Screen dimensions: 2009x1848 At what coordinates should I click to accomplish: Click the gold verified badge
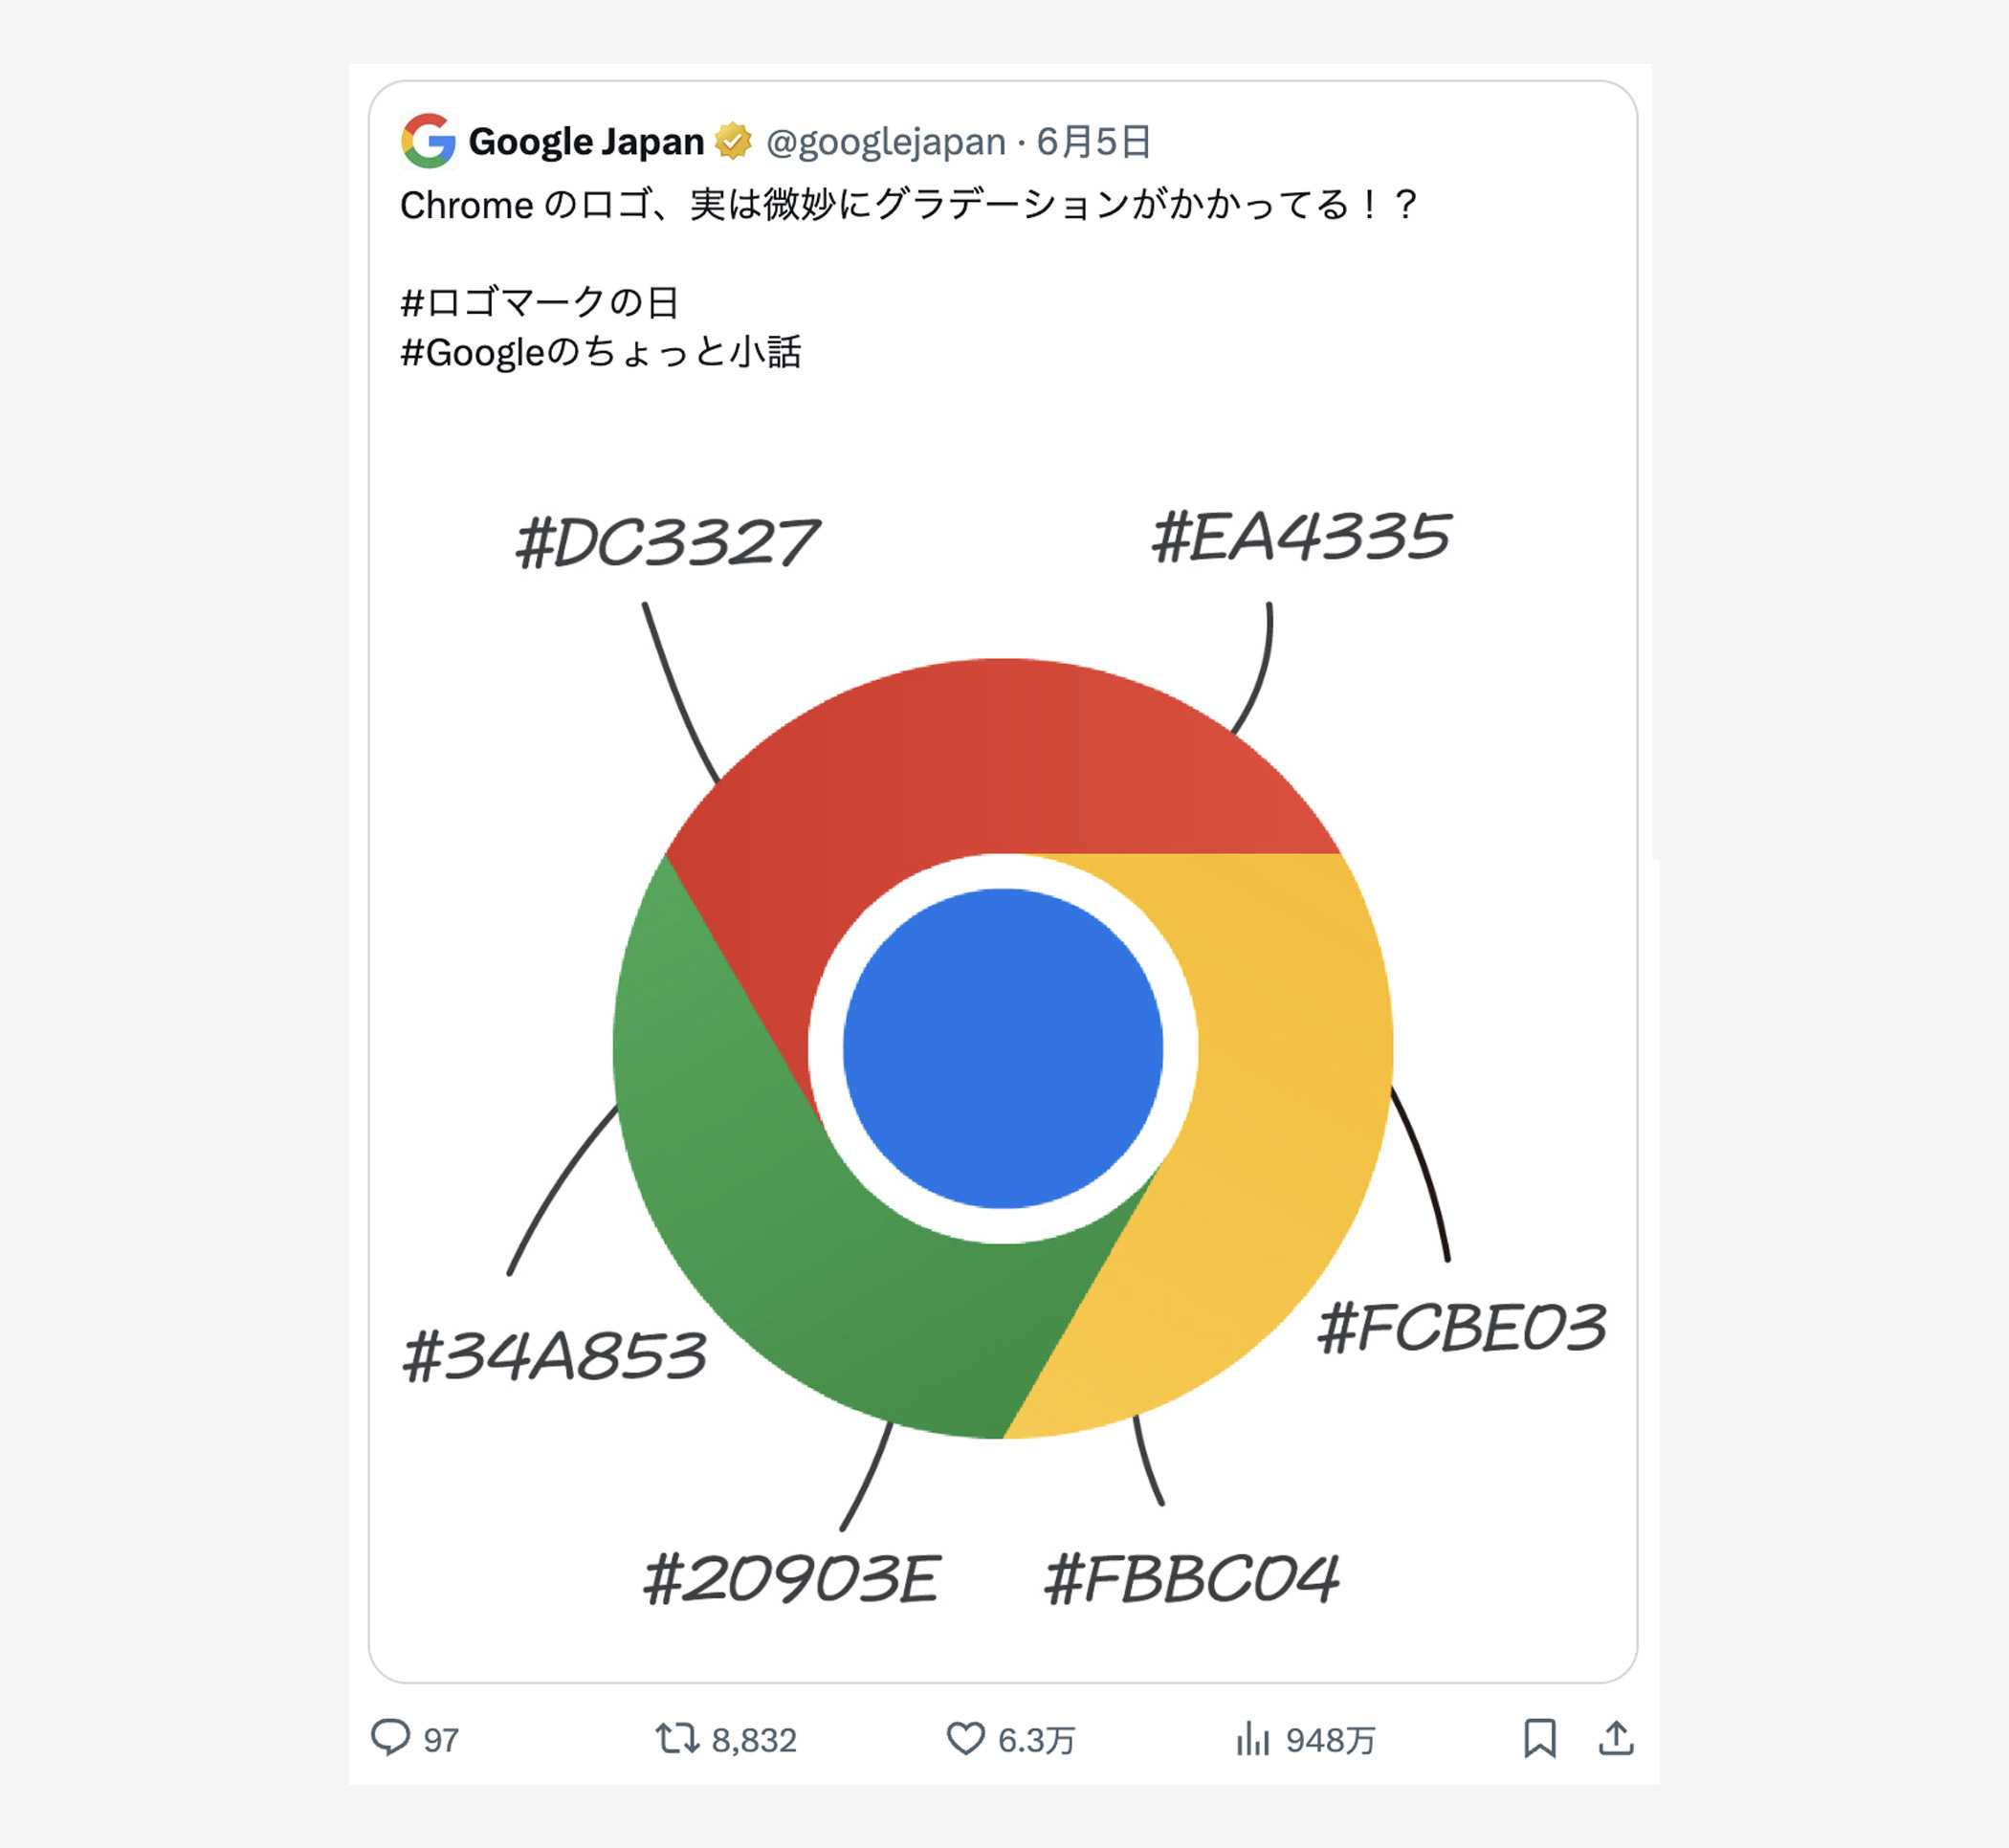[733, 141]
